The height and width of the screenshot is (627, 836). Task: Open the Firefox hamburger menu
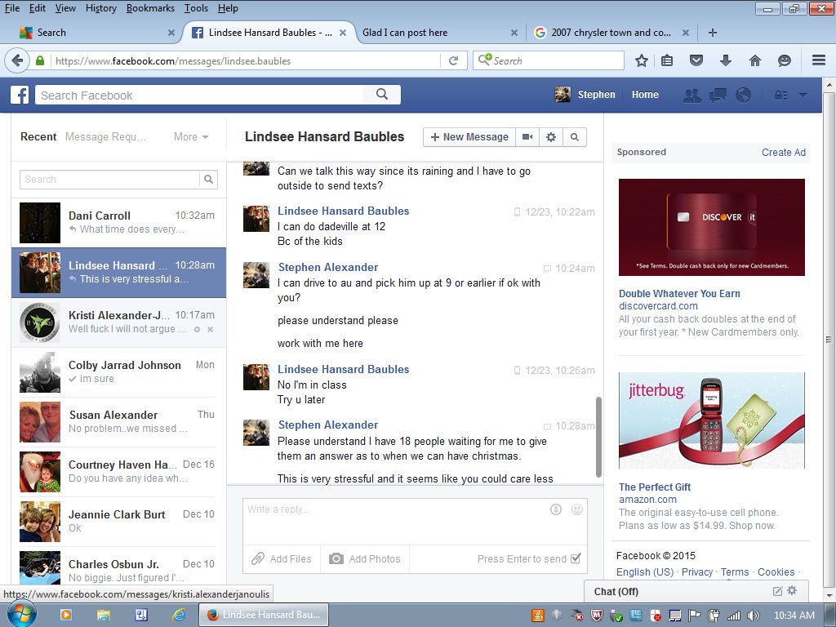point(818,60)
